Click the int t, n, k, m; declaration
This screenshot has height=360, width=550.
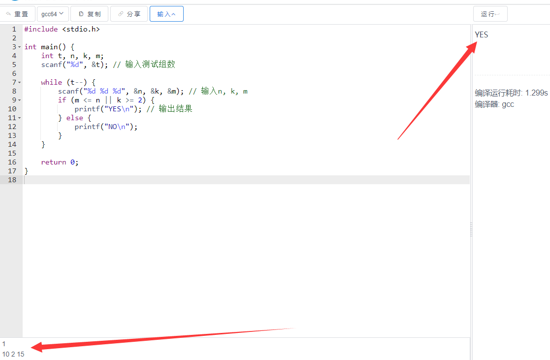pos(72,56)
